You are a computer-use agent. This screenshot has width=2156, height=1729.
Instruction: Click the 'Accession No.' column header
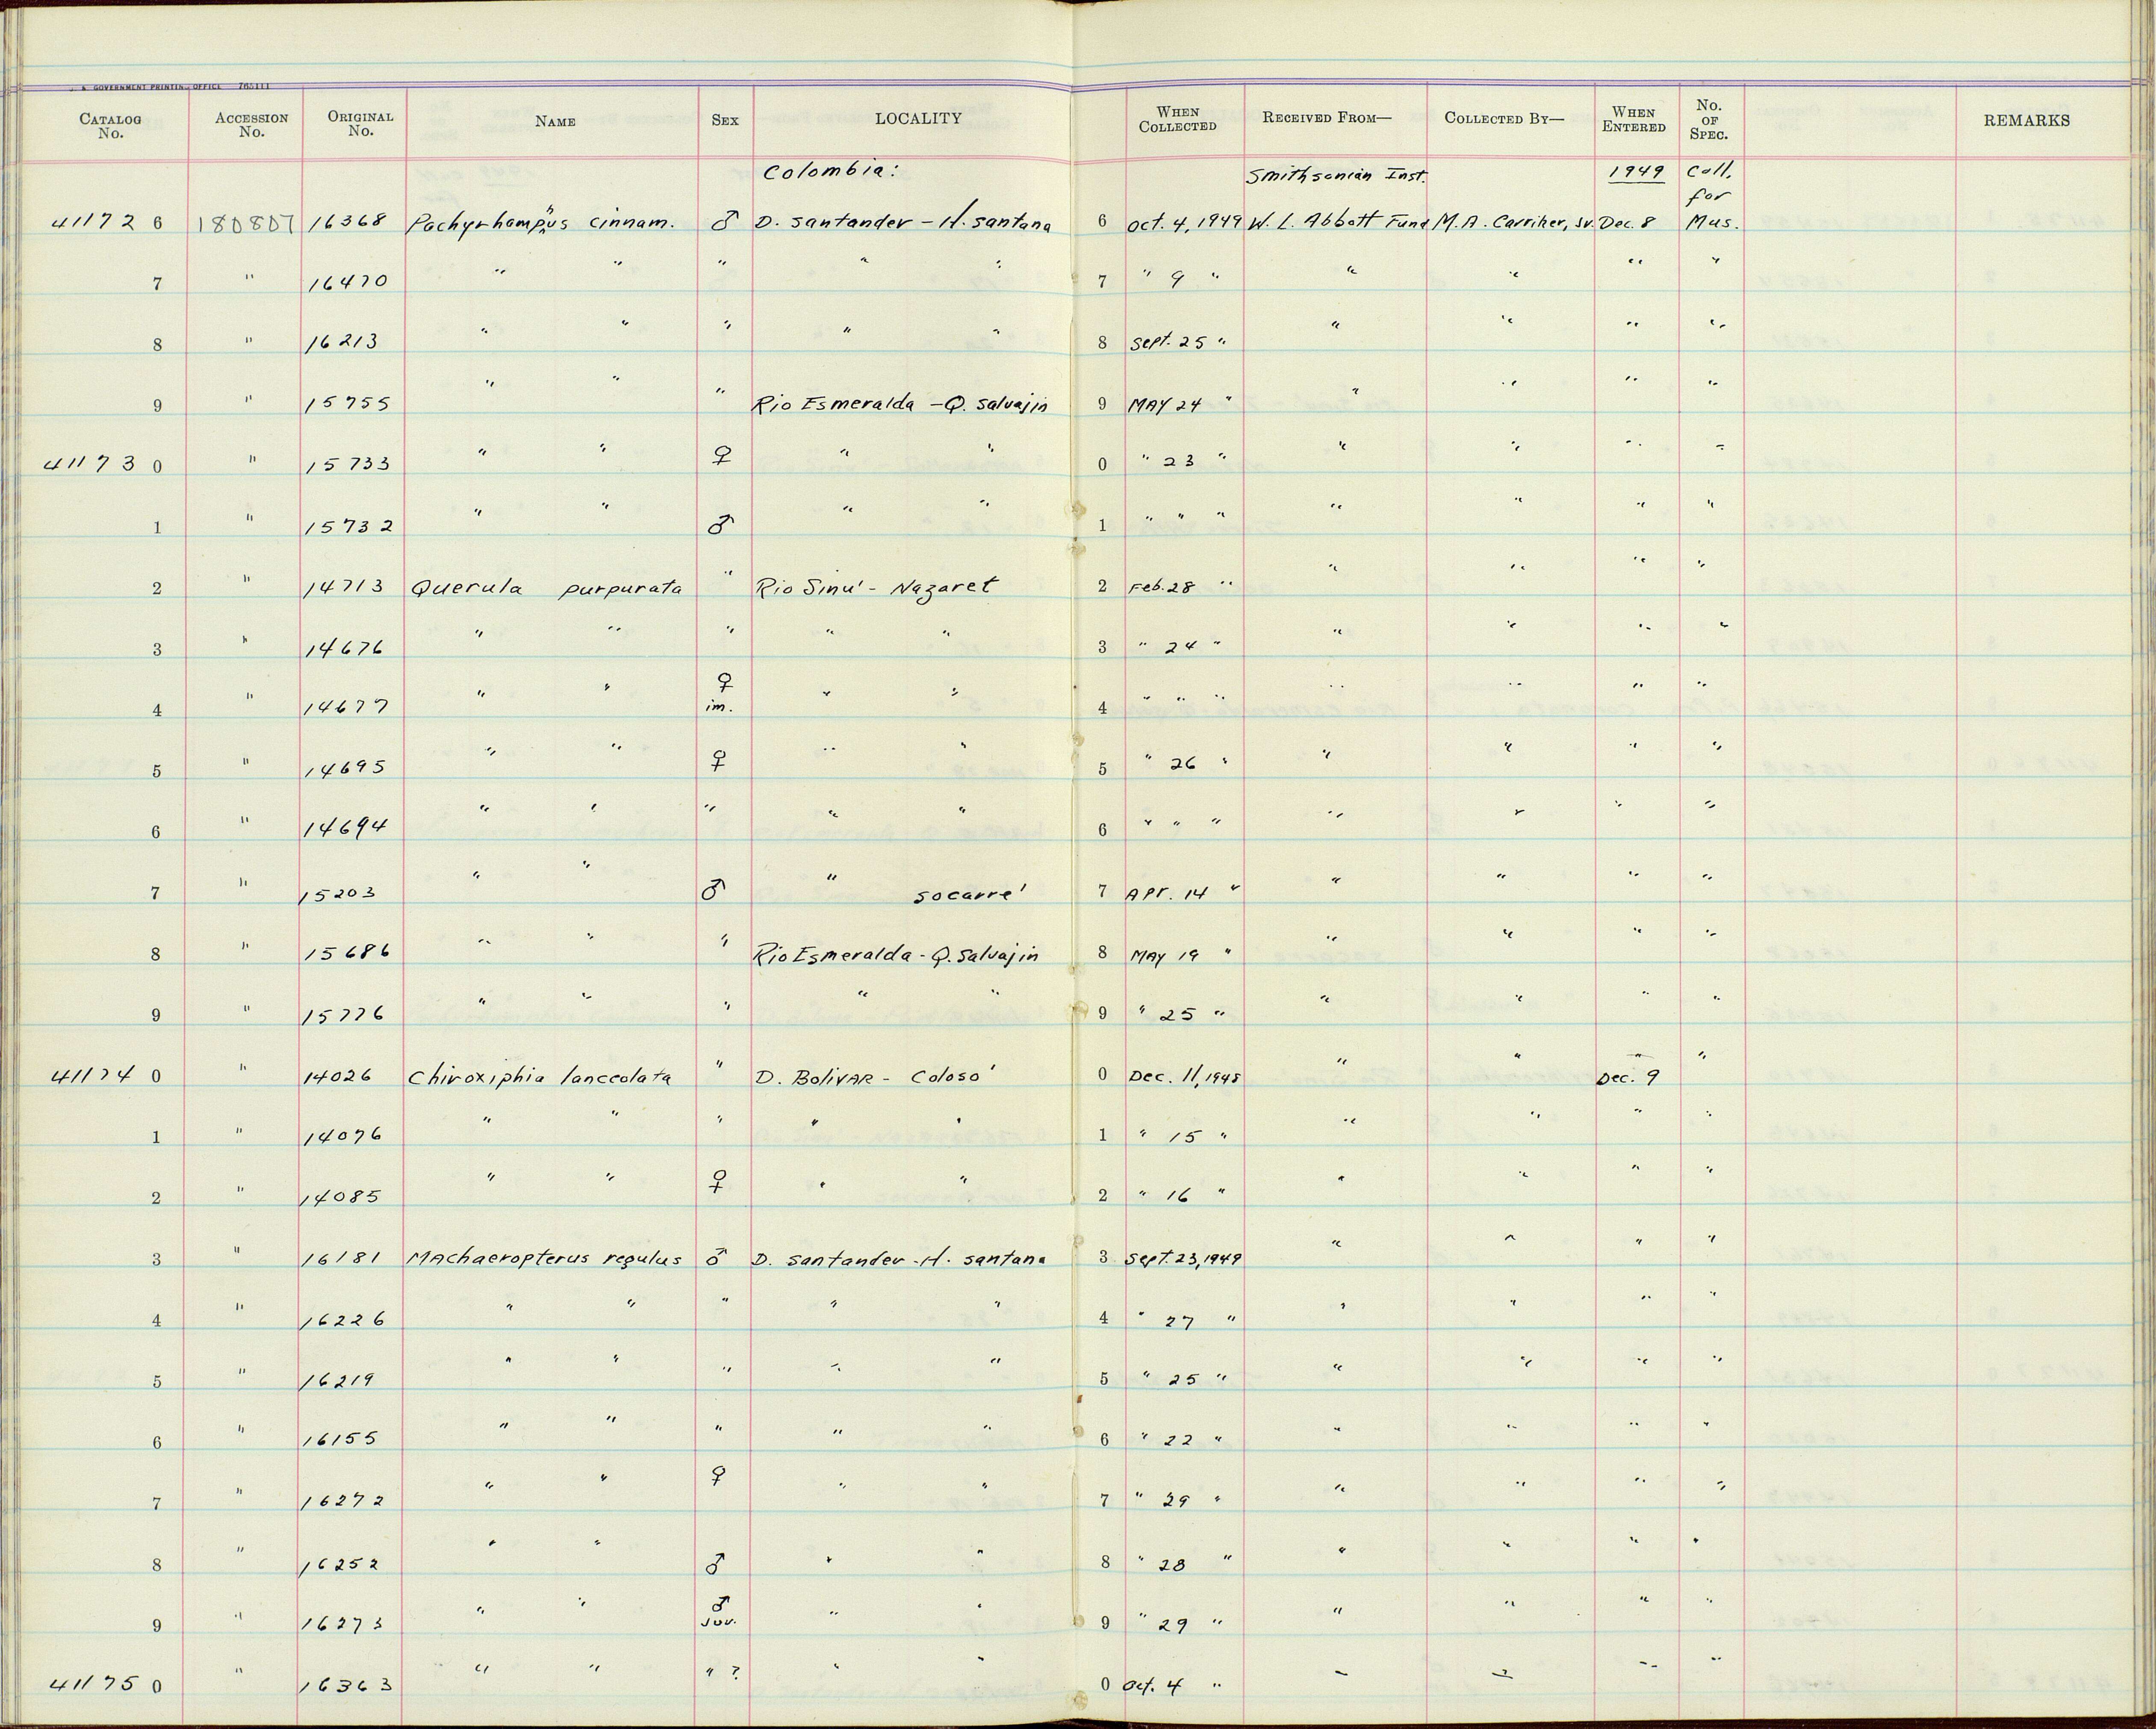[x=251, y=124]
